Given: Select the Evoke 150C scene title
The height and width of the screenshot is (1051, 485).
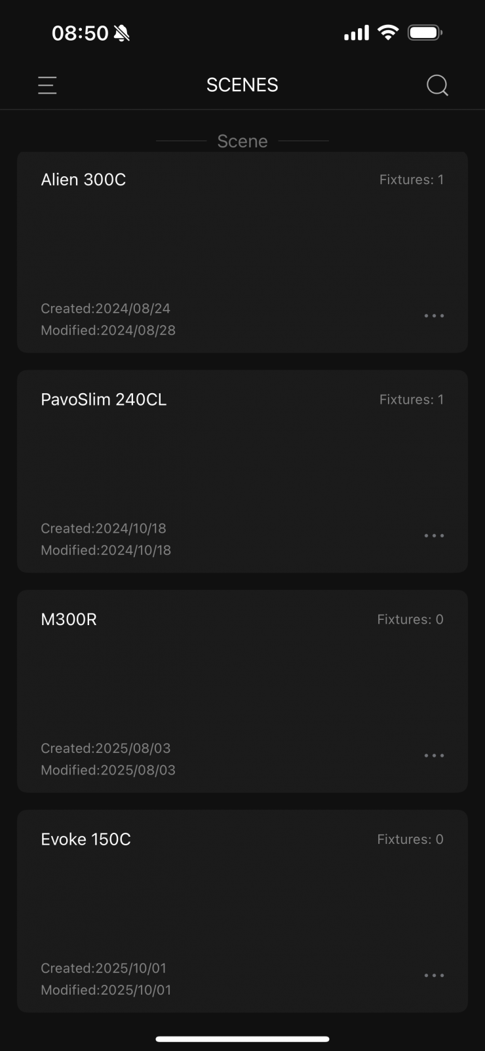Looking at the screenshot, I should click(x=86, y=839).
